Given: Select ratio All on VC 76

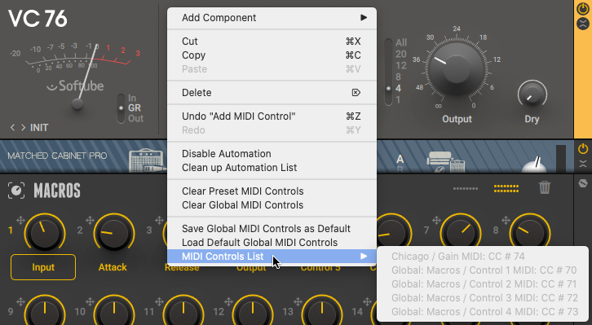Looking at the screenshot, I should [401, 42].
